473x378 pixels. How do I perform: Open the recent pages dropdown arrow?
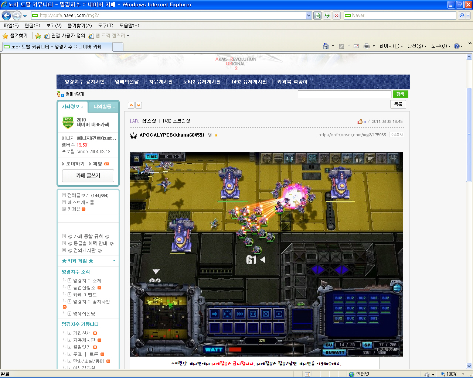(x=25, y=16)
